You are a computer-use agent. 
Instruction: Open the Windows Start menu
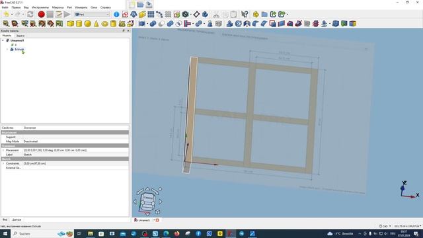[5, 233]
